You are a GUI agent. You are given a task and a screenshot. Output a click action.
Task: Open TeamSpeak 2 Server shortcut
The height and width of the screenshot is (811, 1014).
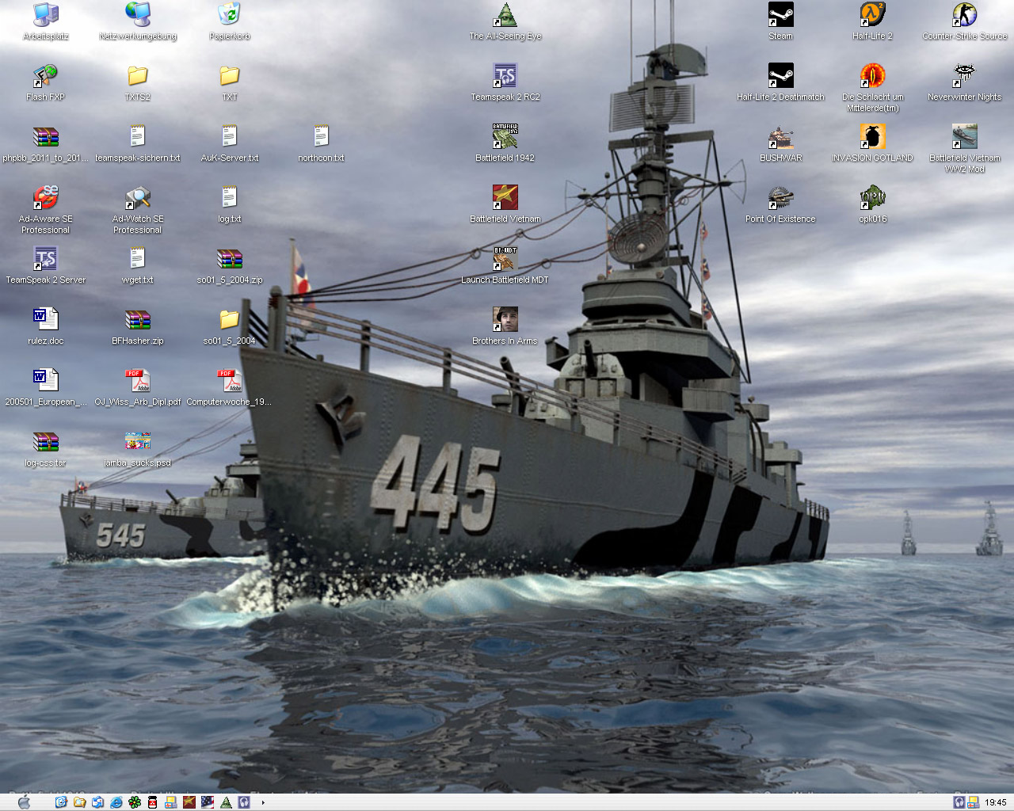click(x=46, y=265)
